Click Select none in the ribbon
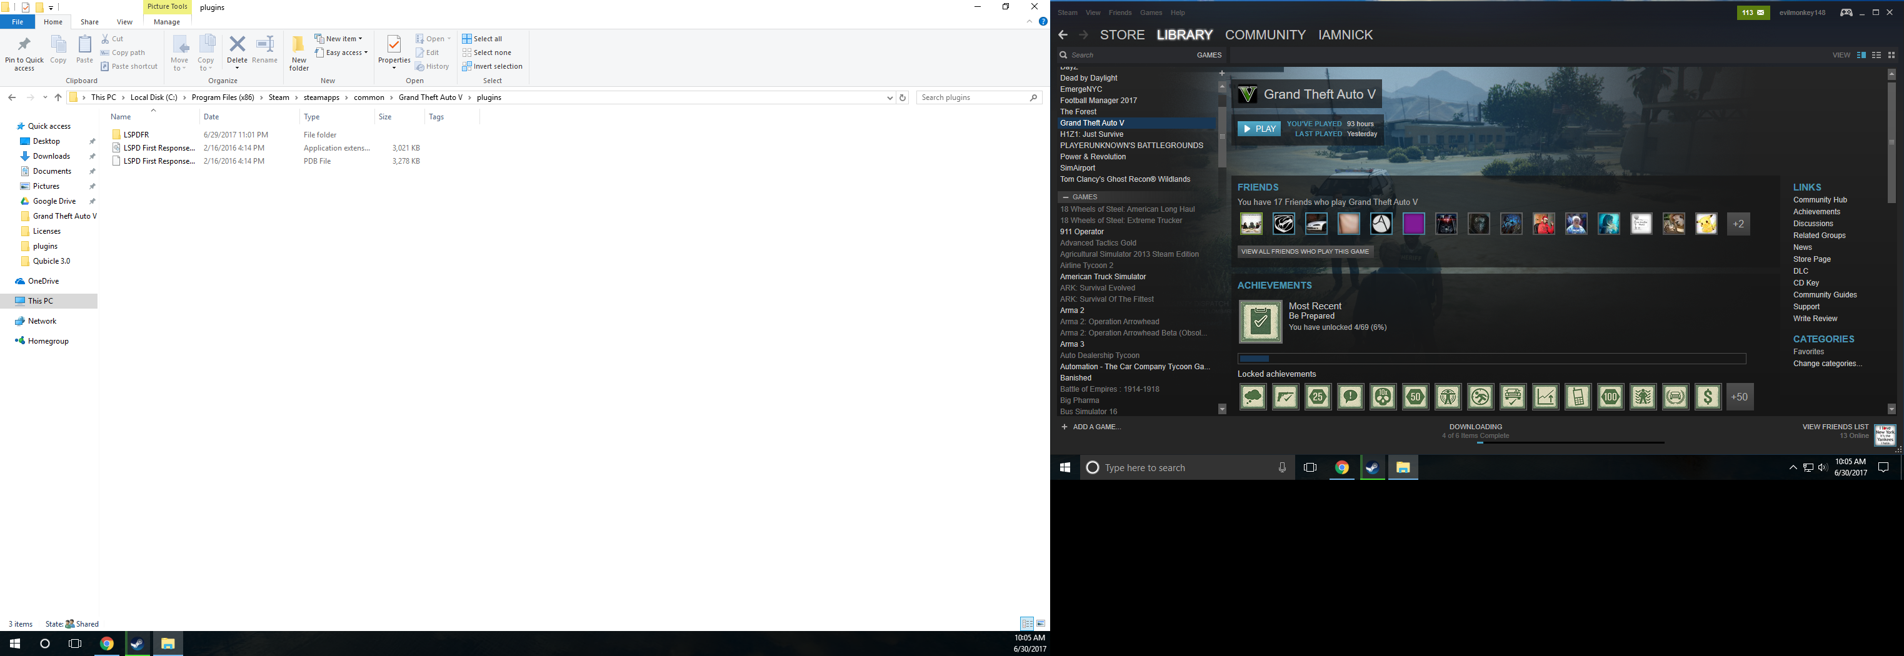1904x656 pixels. [x=486, y=52]
